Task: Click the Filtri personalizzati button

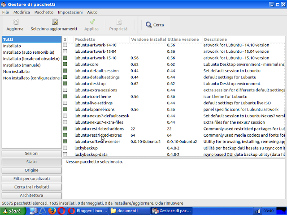Action: (x=32, y=179)
